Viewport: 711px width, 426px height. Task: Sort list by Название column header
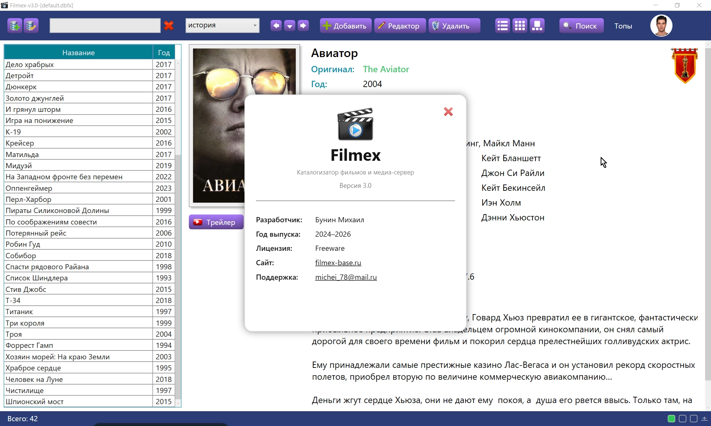click(x=78, y=53)
